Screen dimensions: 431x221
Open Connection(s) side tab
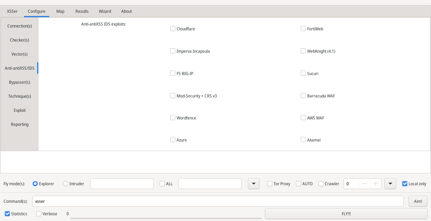20,26
